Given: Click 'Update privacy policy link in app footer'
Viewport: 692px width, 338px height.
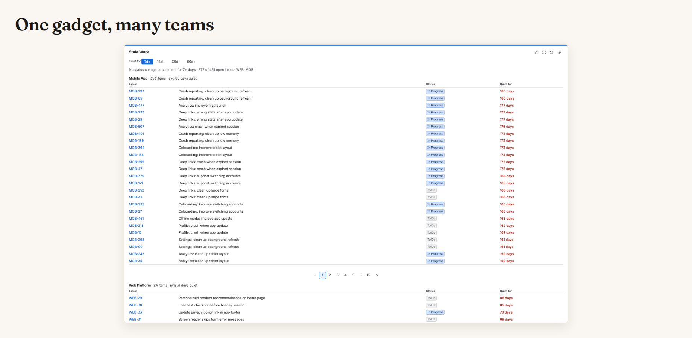Looking at the screenshot, I should (x=209, y=312).
